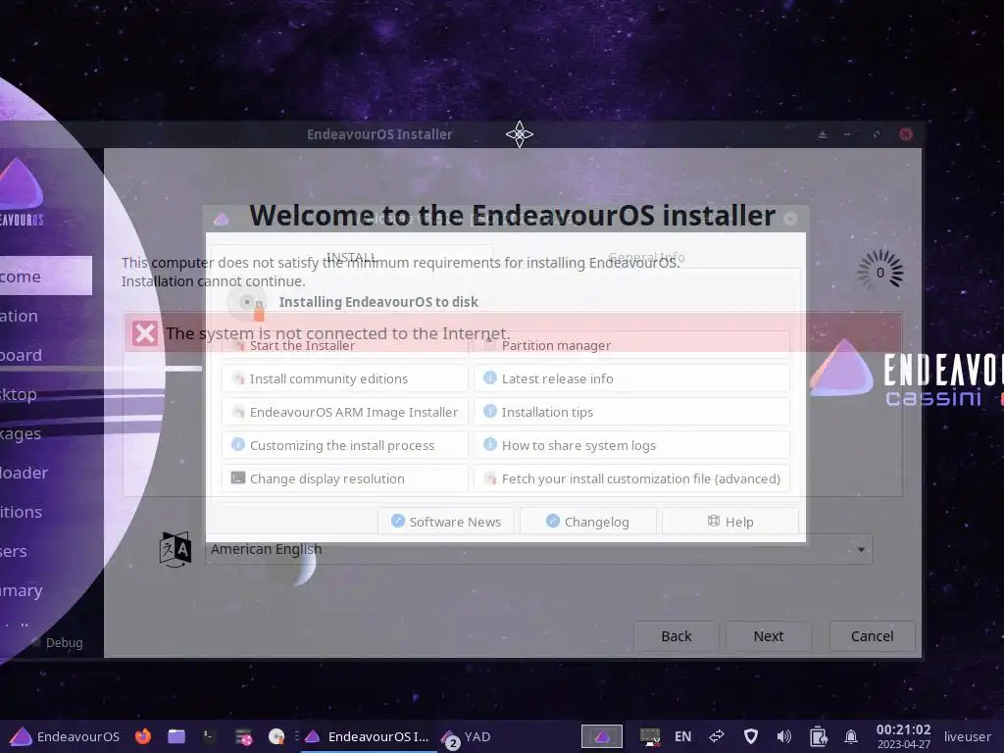Screen dimensions: 1004x753
Task: Switch to the EndeavourOS Installer taskbar entry
Action: [x=368, y=736]
